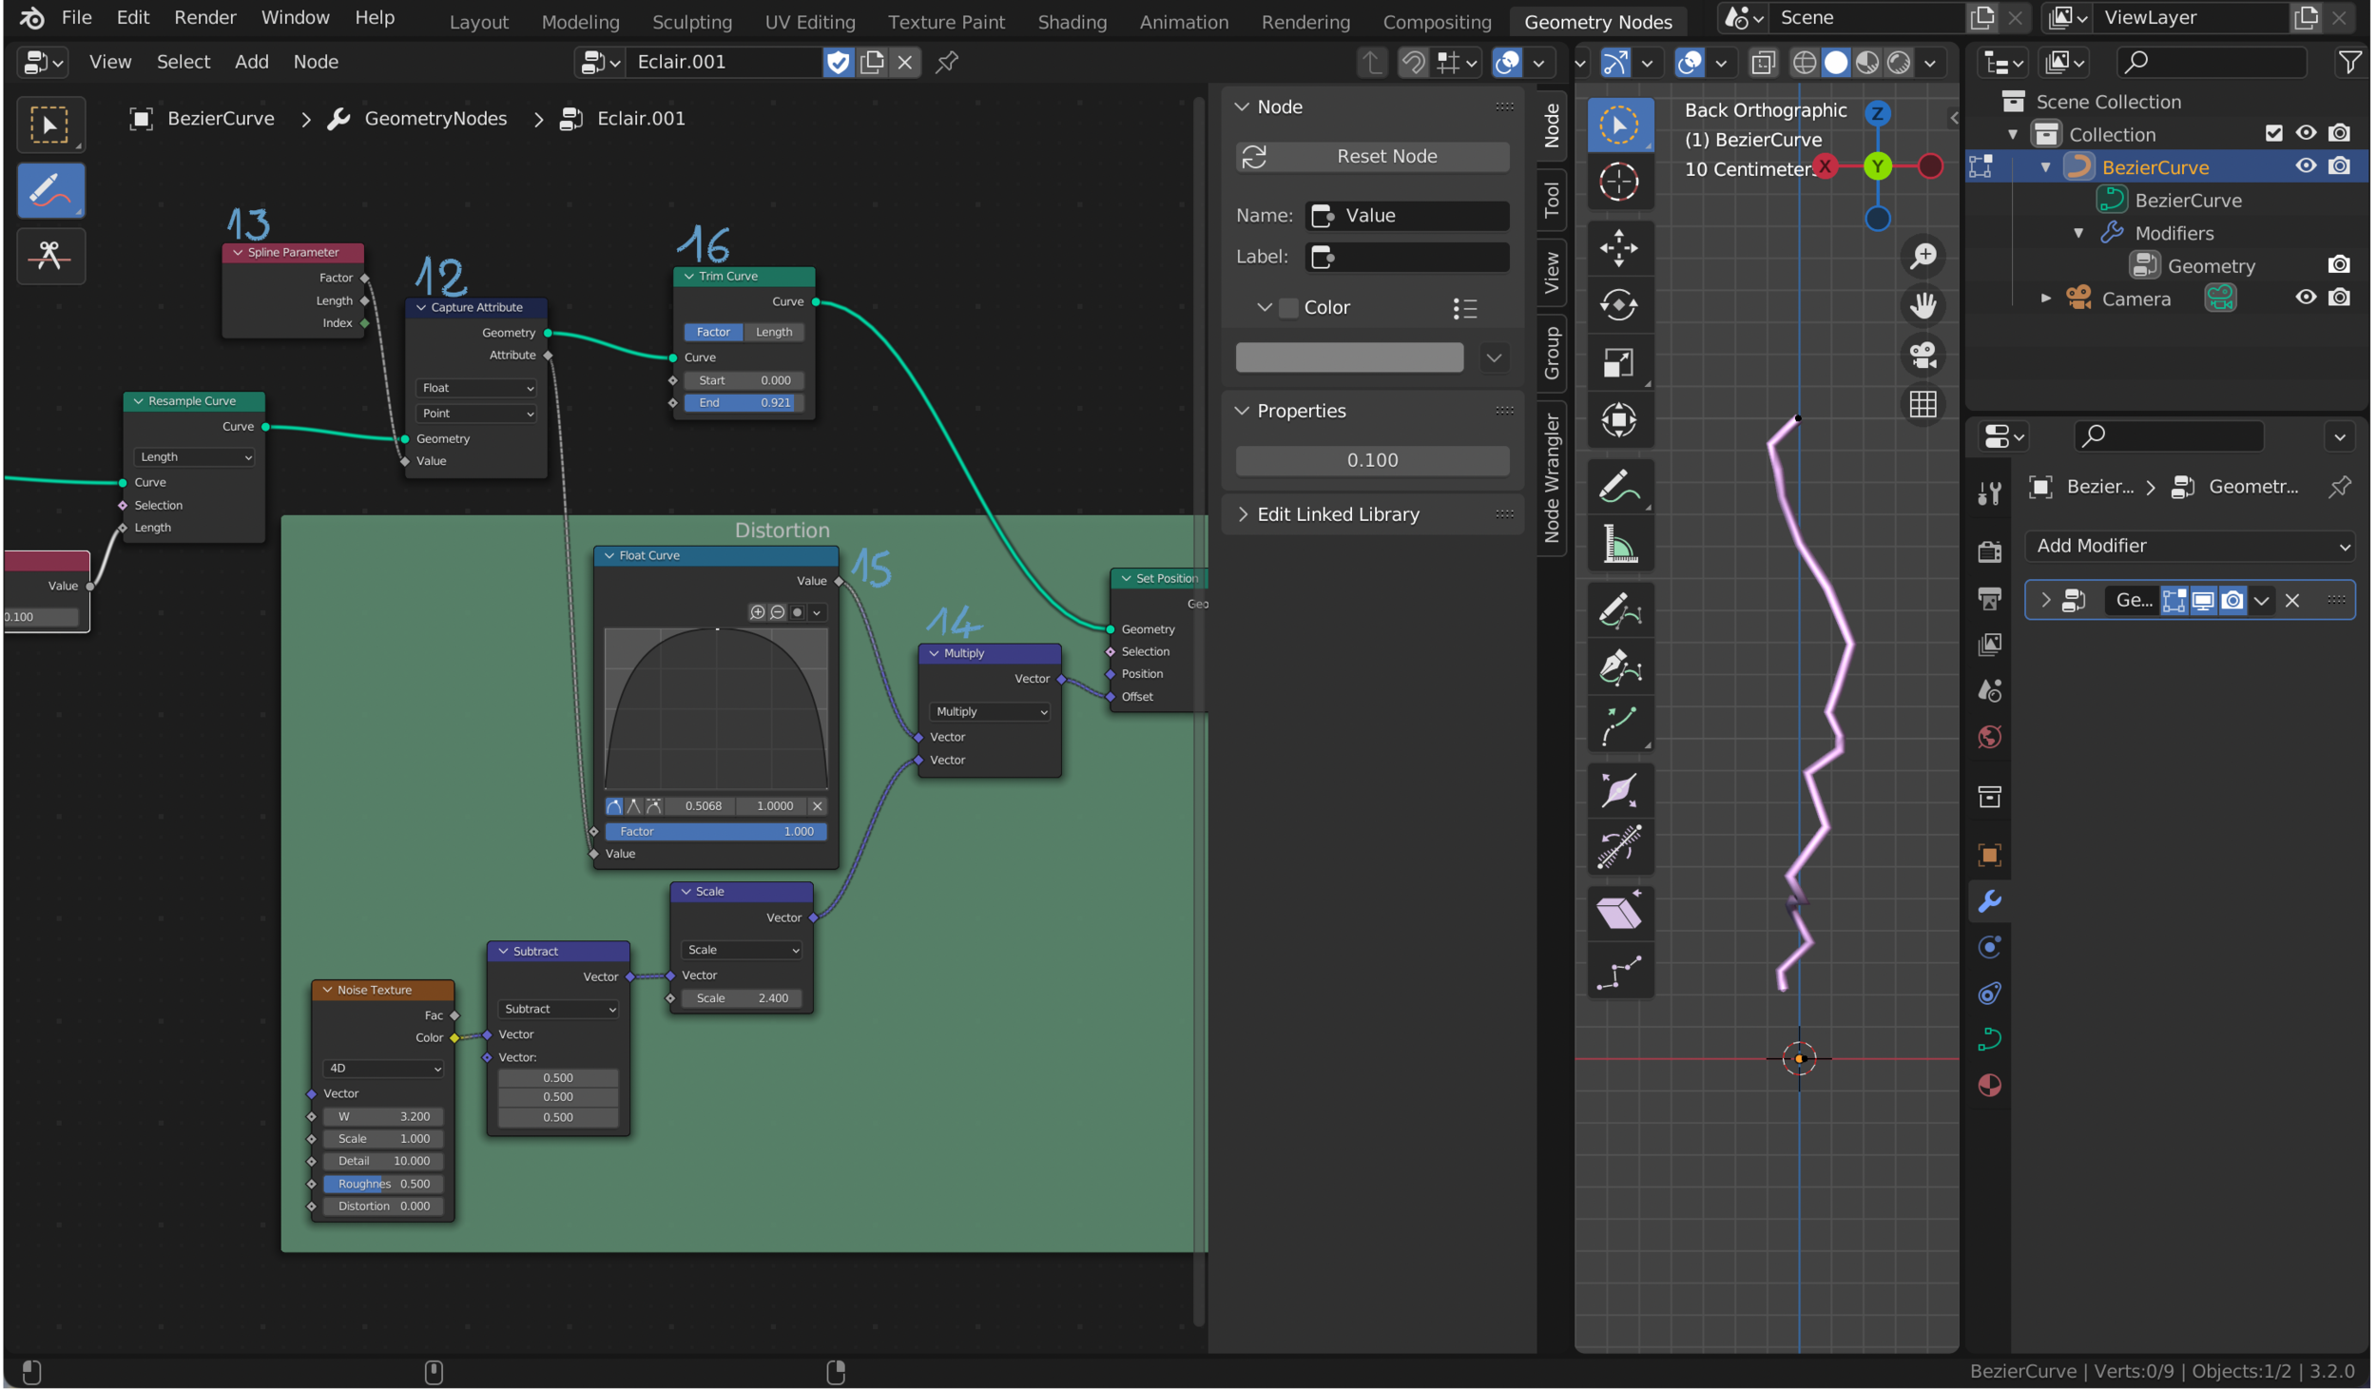Toggle camera view icon in viewport
Image resolution: width=2377 pixels, height=1390 pixels.
click(1923, 356)
